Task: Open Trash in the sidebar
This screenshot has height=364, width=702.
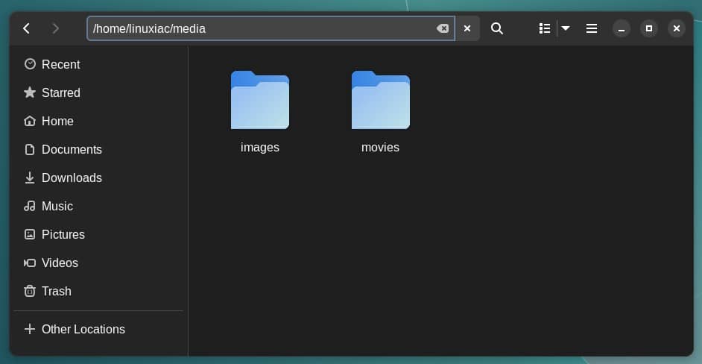Action: coord(98,291)
